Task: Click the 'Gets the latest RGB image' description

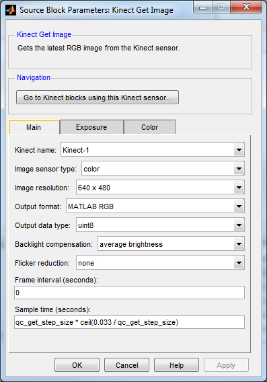Action: (99, 48)
